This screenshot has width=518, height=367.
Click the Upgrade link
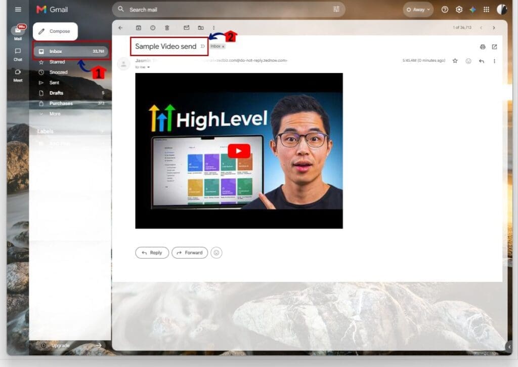click(x=61, y=346)
